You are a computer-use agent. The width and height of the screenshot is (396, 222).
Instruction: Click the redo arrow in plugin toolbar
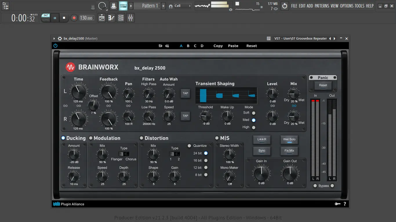[x=167, y=46]
